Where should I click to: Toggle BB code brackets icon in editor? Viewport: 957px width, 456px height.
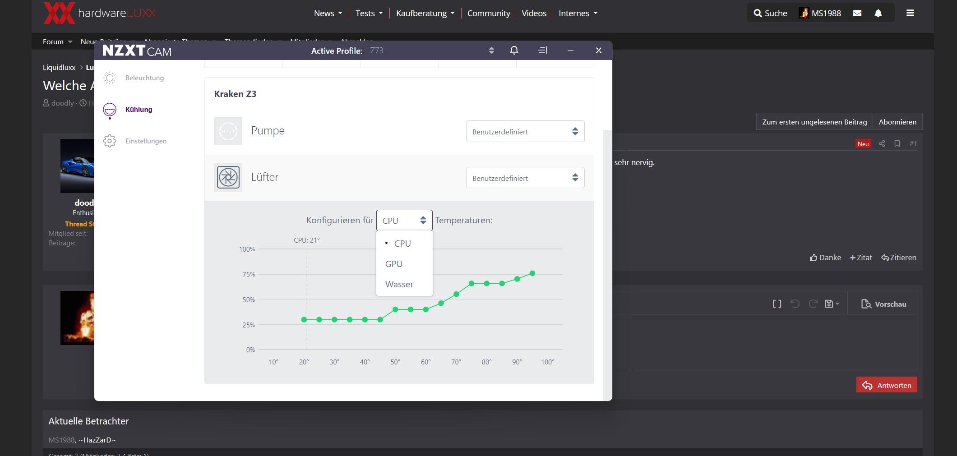777,304
